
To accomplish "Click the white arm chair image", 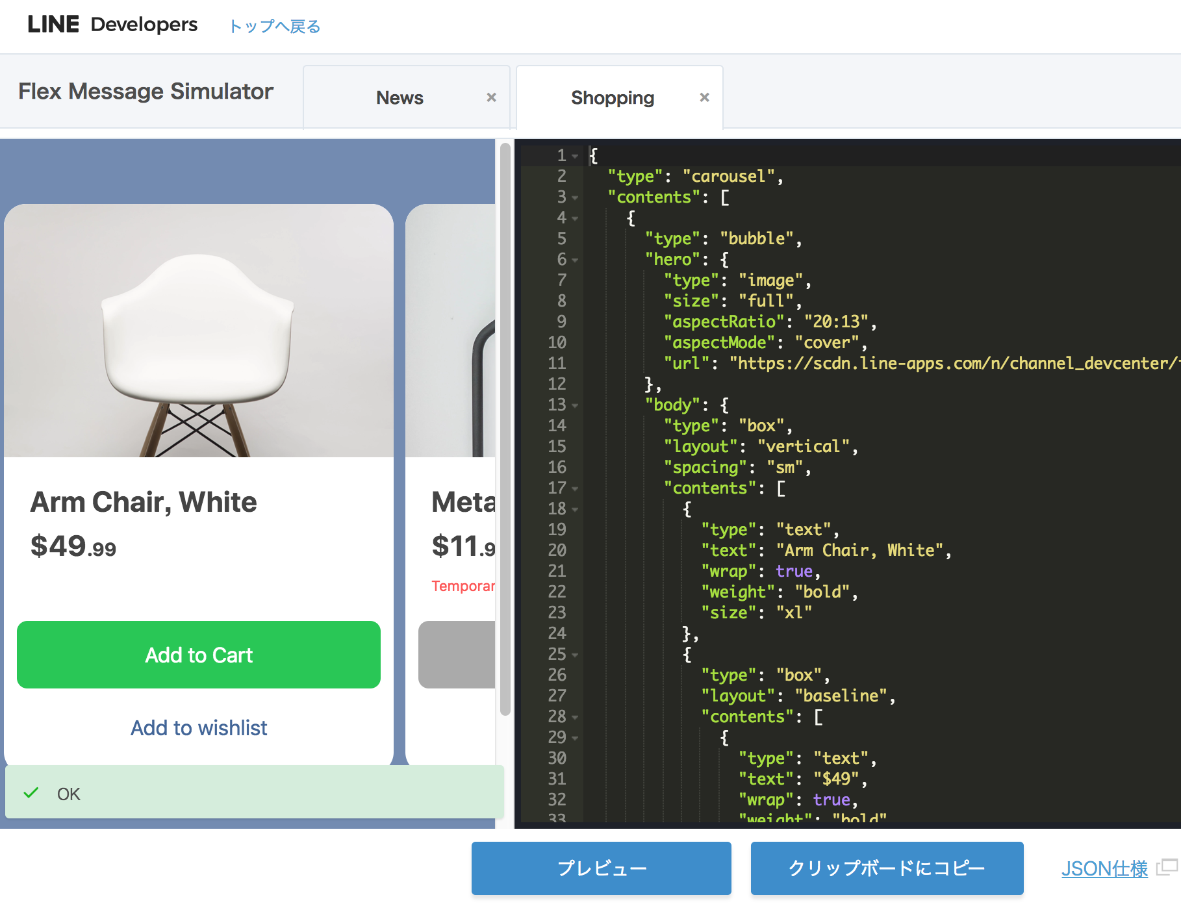I will 199,331.
